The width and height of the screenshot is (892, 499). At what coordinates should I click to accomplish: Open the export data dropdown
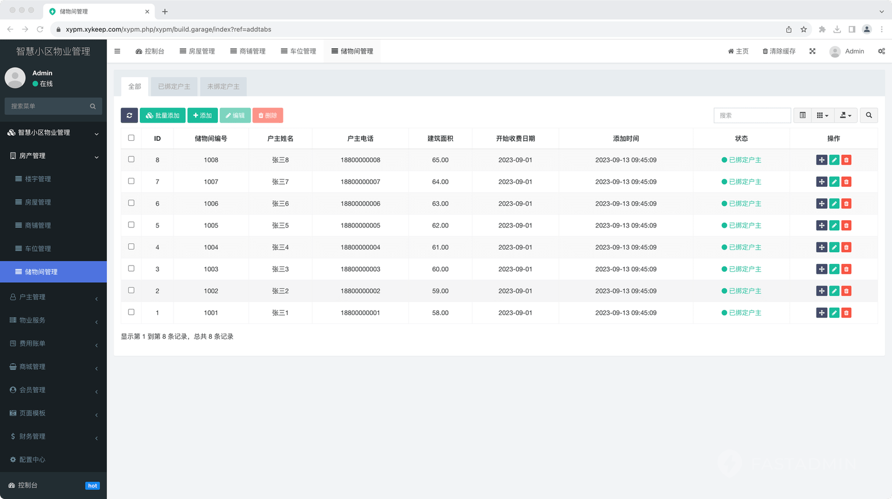tap(845, 115)
